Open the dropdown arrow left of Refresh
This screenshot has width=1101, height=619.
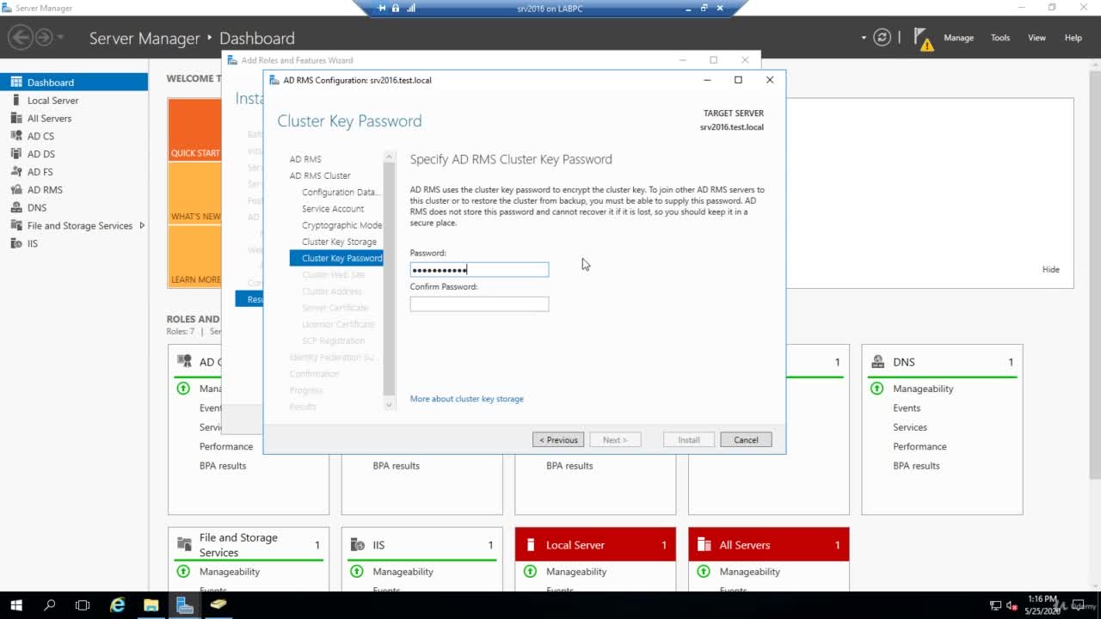click(x=864, y=38)
